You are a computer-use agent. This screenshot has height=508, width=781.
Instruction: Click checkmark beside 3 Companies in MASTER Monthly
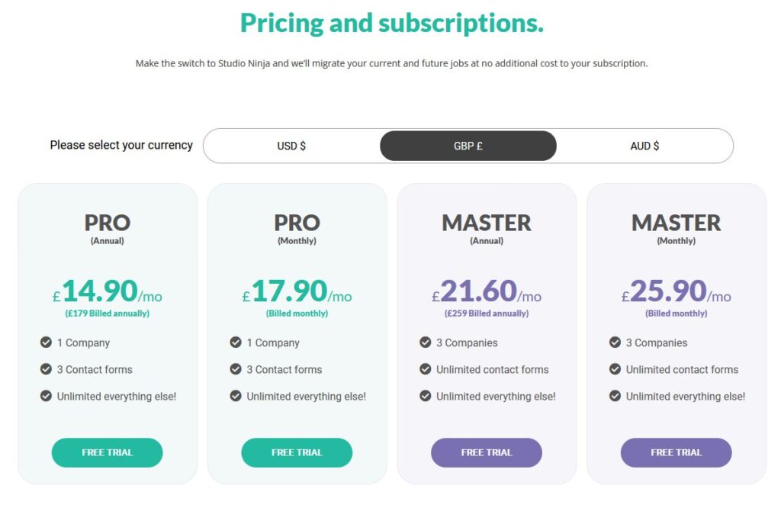click(615, 342)
